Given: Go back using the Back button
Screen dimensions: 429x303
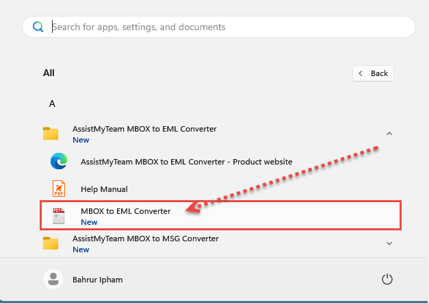Looking at the screenshot, I should pyautogui.click(x=374, y=73).
